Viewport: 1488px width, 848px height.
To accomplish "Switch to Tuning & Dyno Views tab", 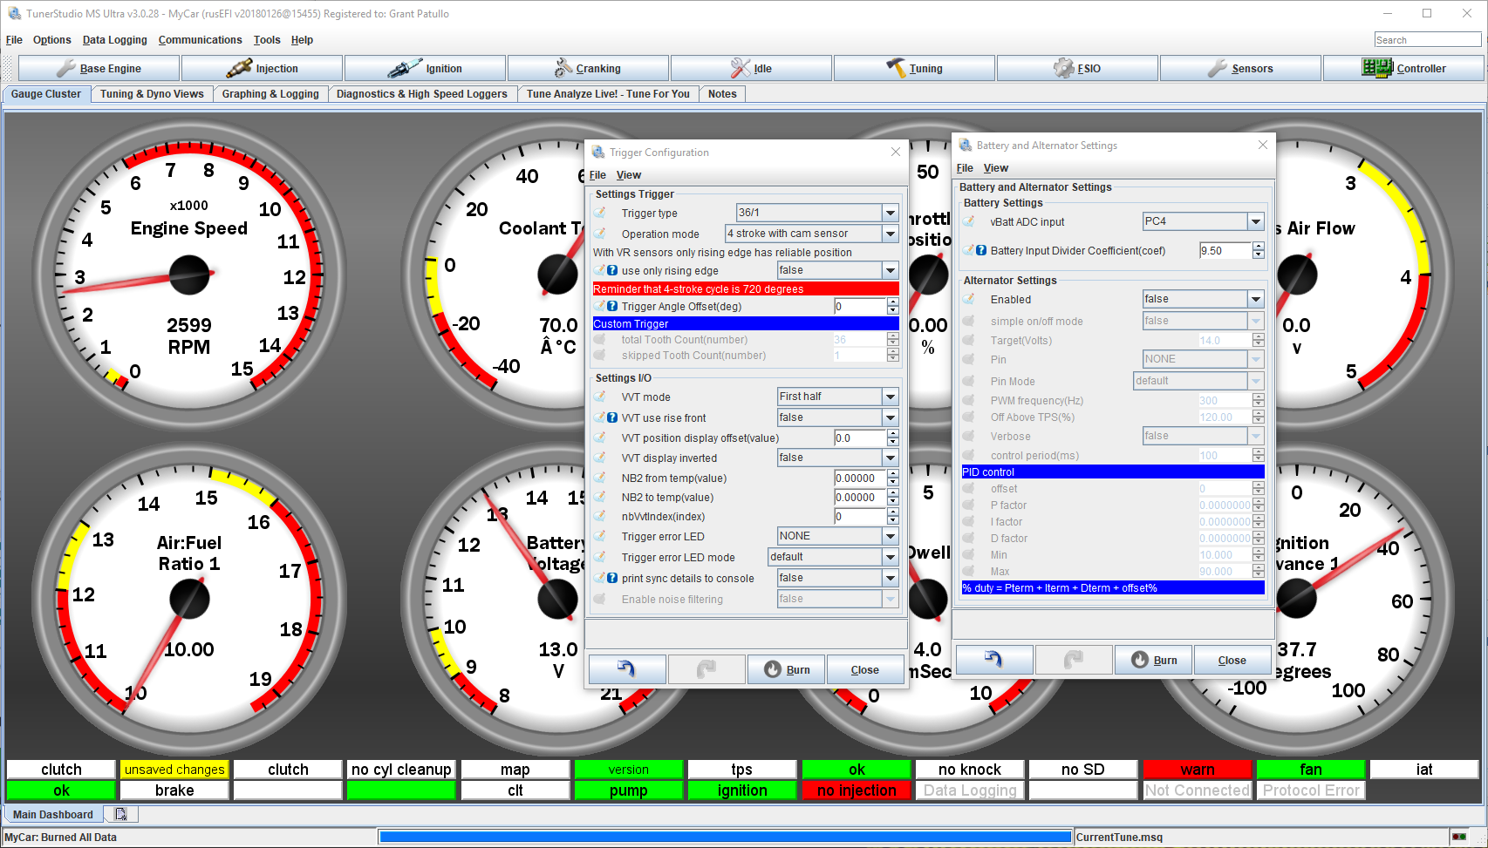I will coord(152,94).
